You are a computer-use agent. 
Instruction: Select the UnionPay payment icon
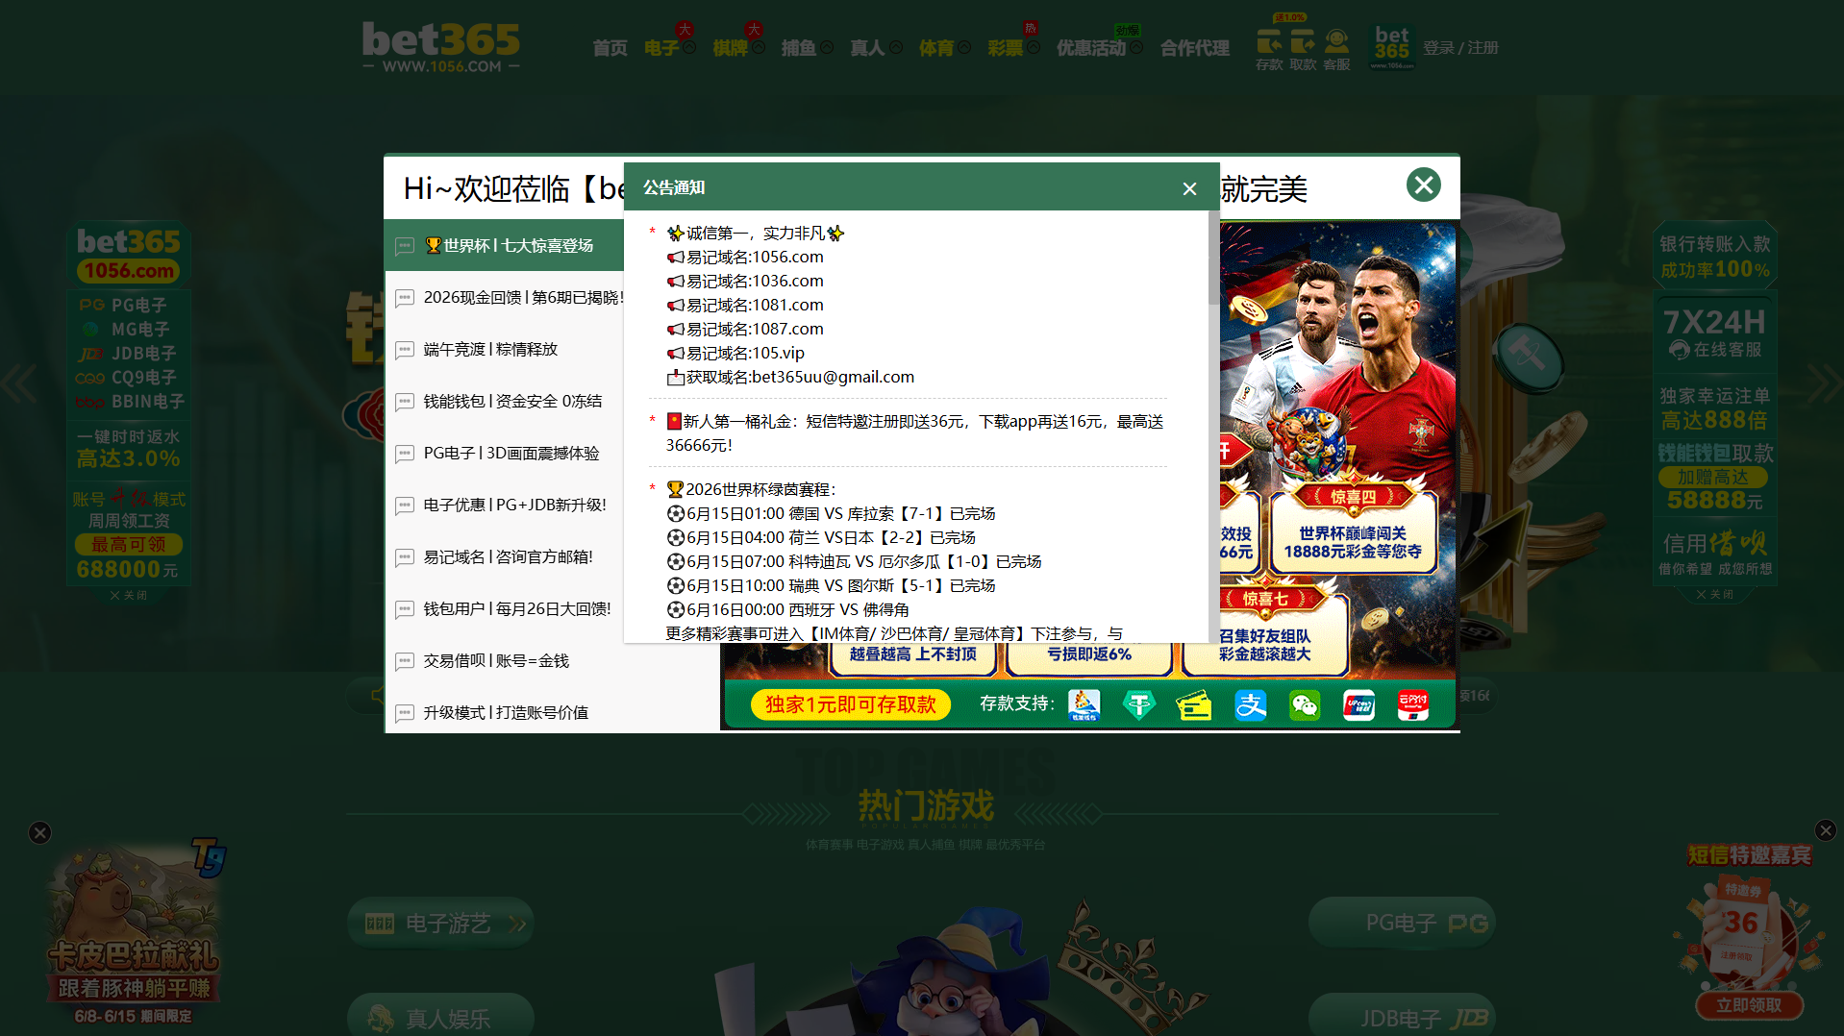tap(1358, 705)
